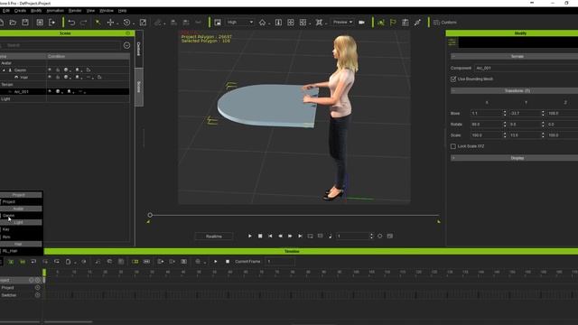Activate the Select arrow tool
578x325 pixels.
point(98,23)
